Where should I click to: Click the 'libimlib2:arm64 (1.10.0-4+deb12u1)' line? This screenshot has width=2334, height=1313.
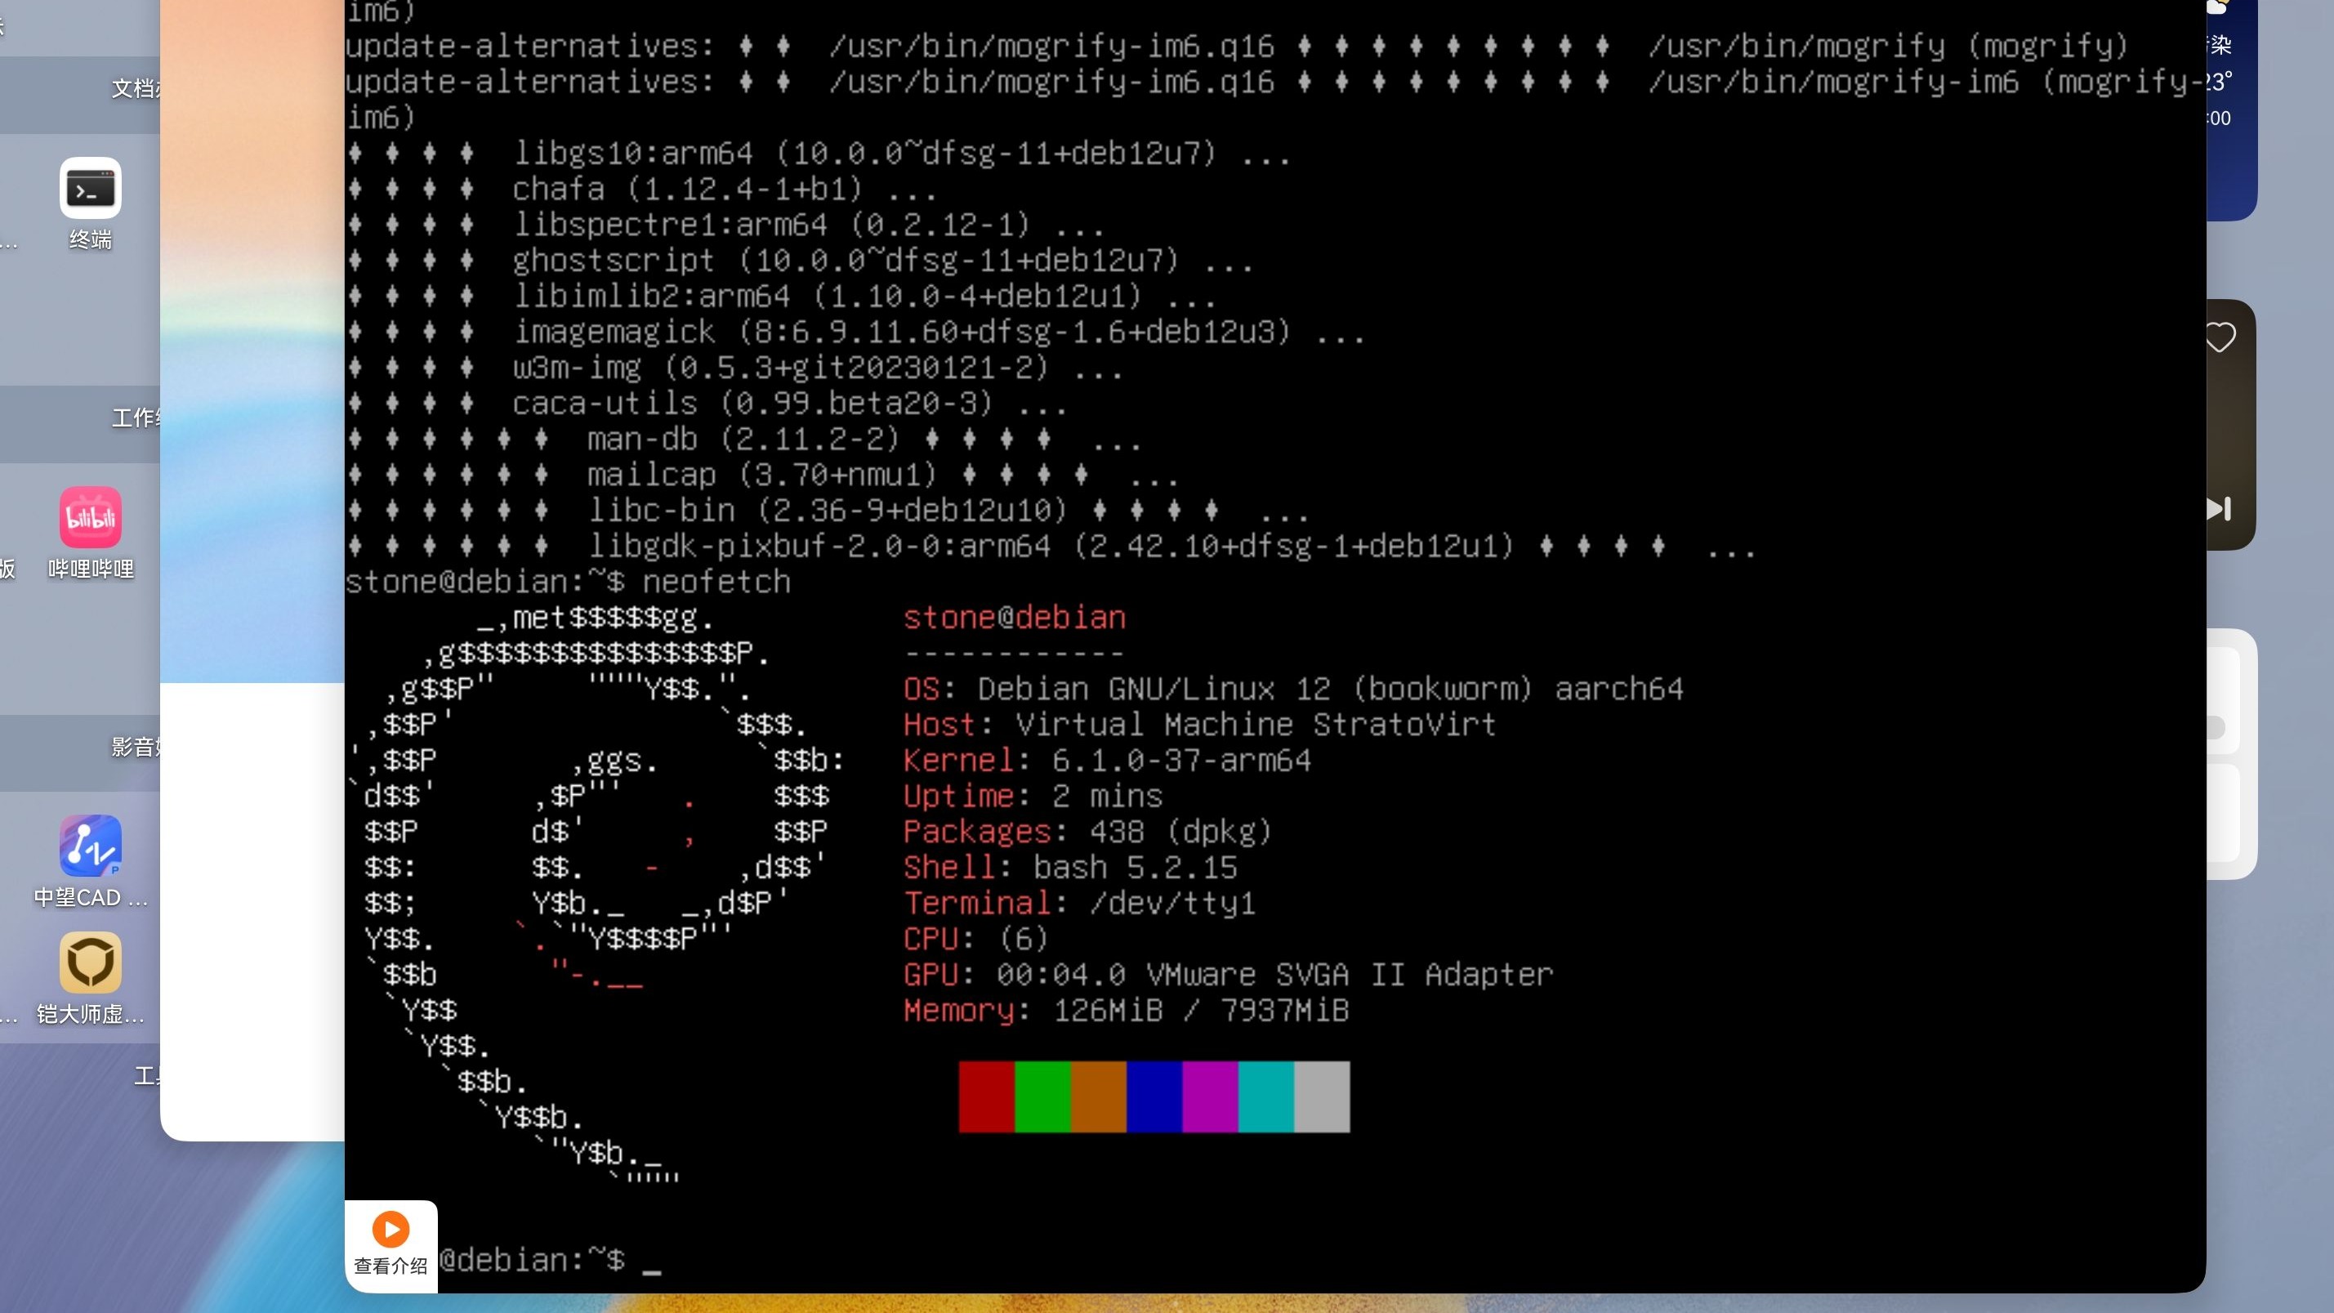pyautogui.click(x=782, y=297)
